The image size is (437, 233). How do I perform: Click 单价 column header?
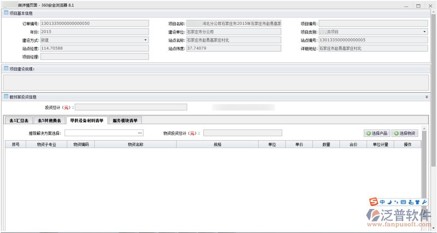point(299,144)
